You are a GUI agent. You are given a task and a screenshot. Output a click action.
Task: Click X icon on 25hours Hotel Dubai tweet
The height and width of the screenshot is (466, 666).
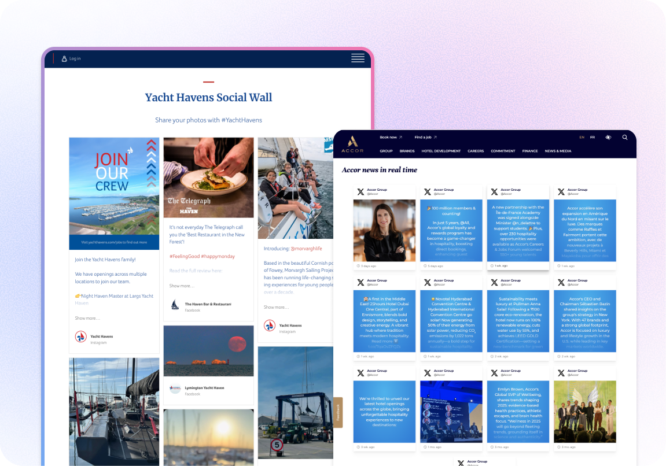point(360,282)
